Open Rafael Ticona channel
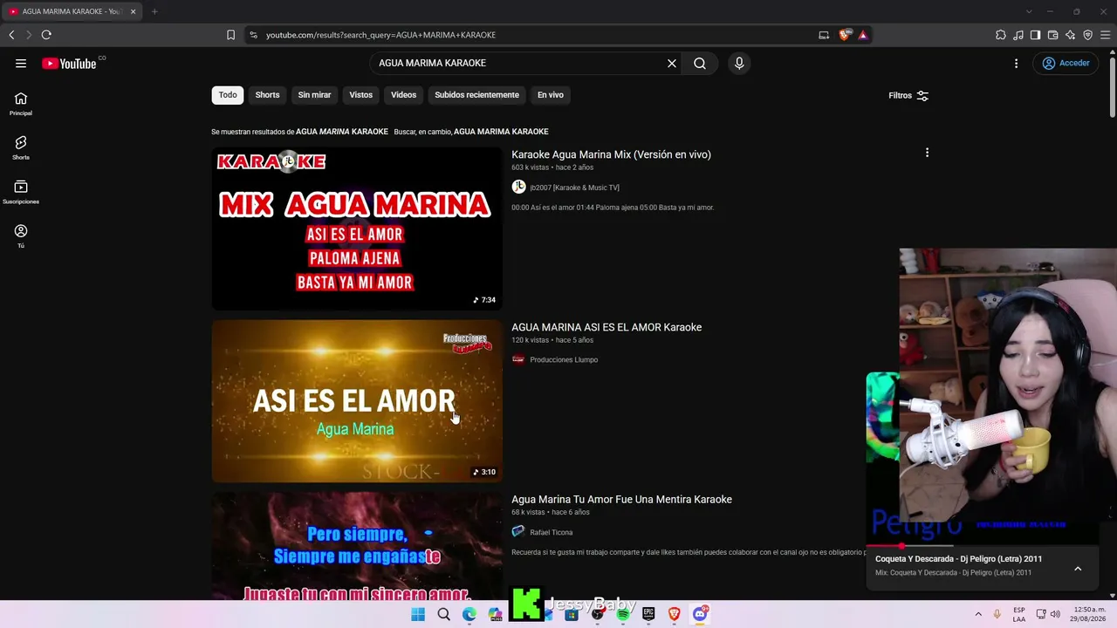The width and height of the screenshot is (1117, 628). pyautogui.click(x=552, y=532)
